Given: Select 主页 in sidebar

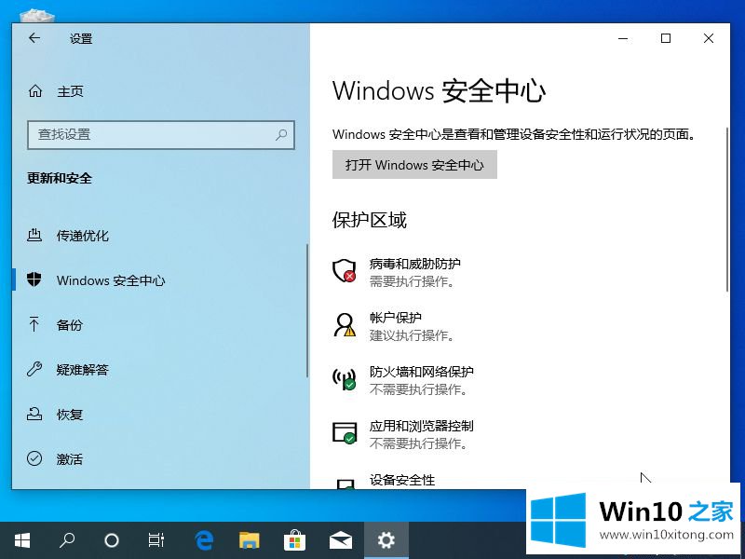Looking at the screenshot, I should point(70,90).
